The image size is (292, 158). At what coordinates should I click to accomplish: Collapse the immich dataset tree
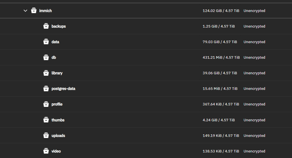pyautogui.click(x=25, y=11)
